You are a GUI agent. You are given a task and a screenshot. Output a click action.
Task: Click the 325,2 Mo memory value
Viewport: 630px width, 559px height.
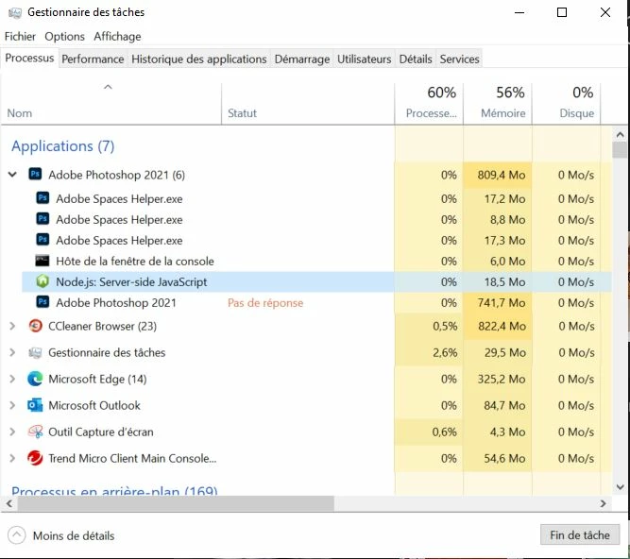pyautogui.click(x=502, y=379)
